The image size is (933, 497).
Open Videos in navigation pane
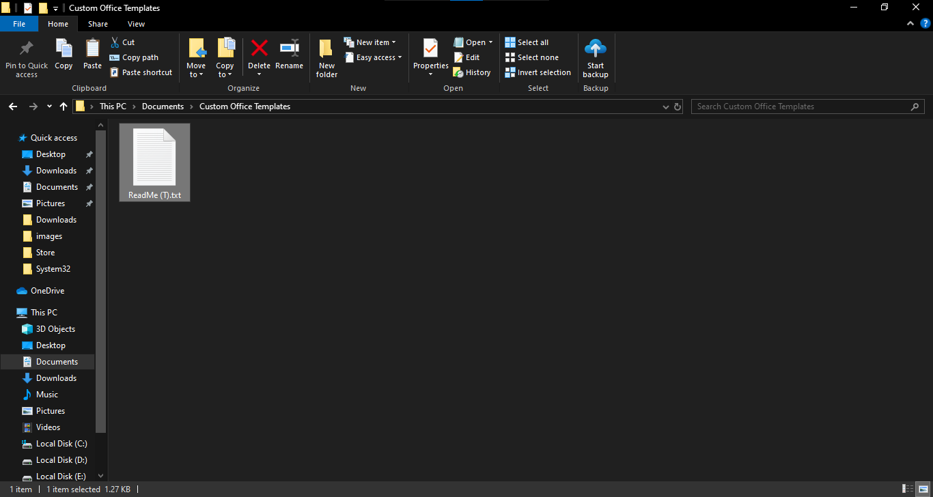(x=48, y=427)
